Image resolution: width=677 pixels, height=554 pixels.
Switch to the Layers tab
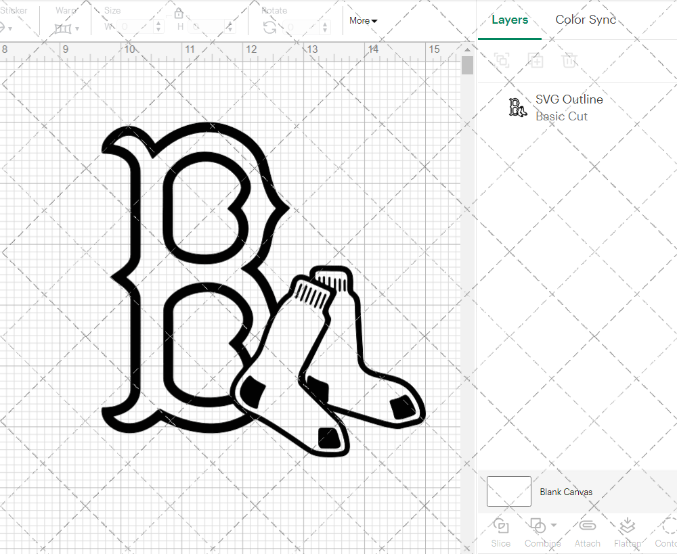(510, 20)
